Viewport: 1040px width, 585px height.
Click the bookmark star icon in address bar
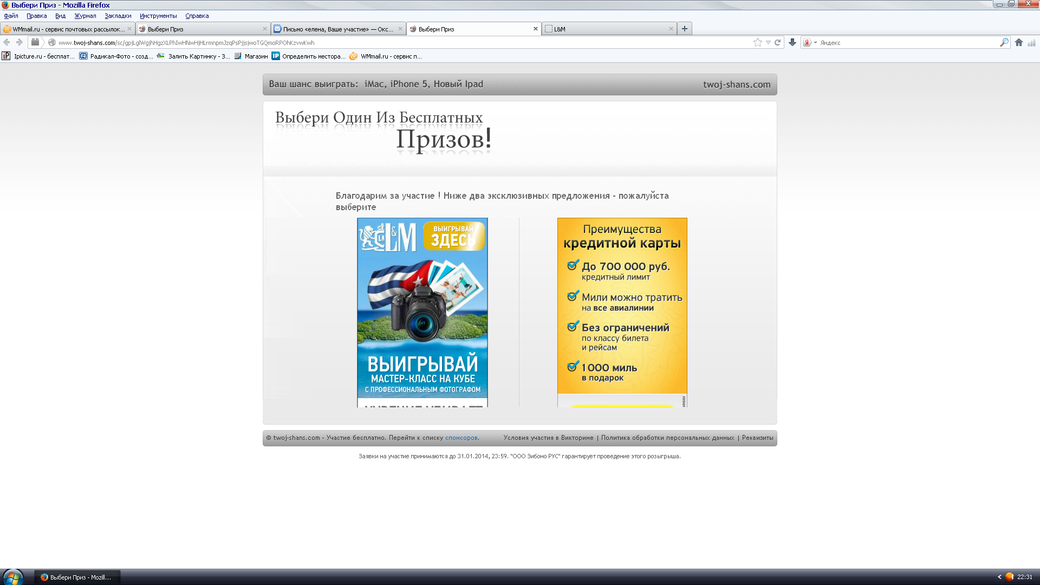coord(757,42)
